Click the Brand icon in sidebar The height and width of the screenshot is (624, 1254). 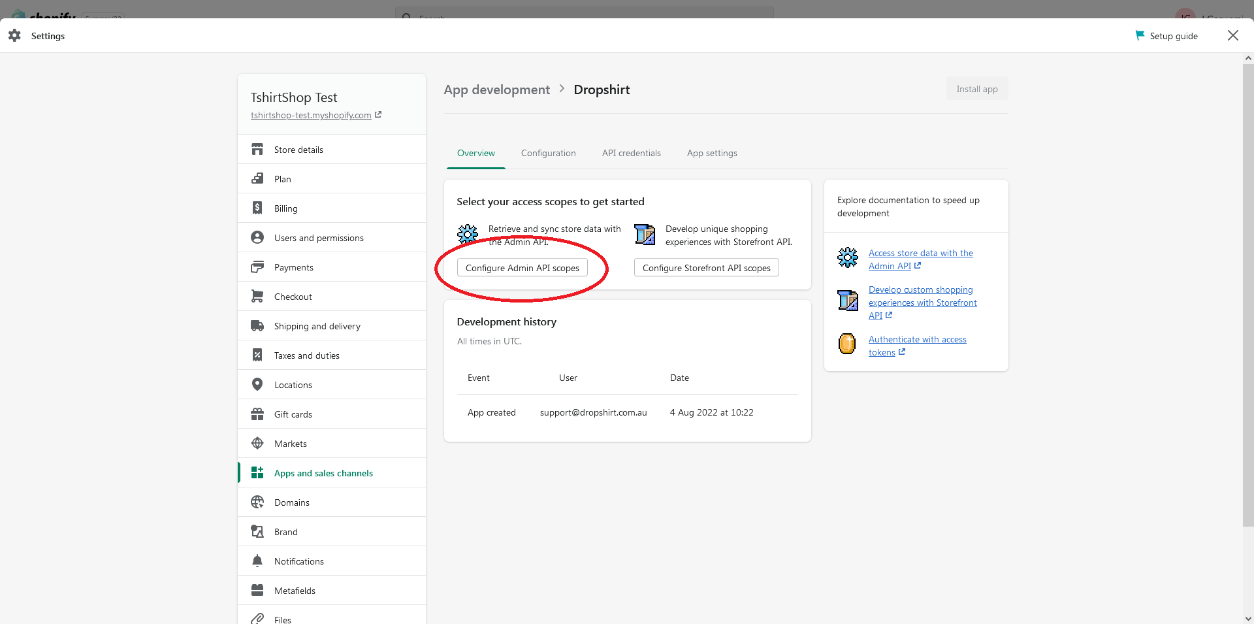click(257, 532)
